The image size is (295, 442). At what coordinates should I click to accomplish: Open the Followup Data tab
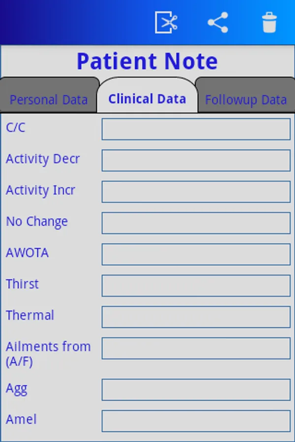tap(245, 100)
